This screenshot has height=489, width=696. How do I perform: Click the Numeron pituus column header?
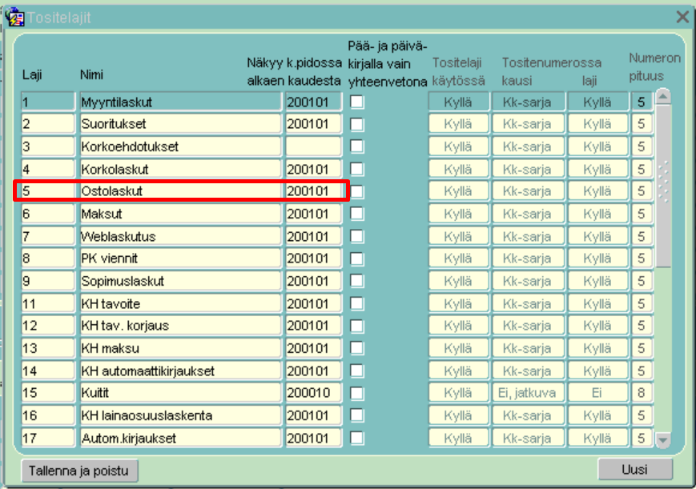(654, 67)
